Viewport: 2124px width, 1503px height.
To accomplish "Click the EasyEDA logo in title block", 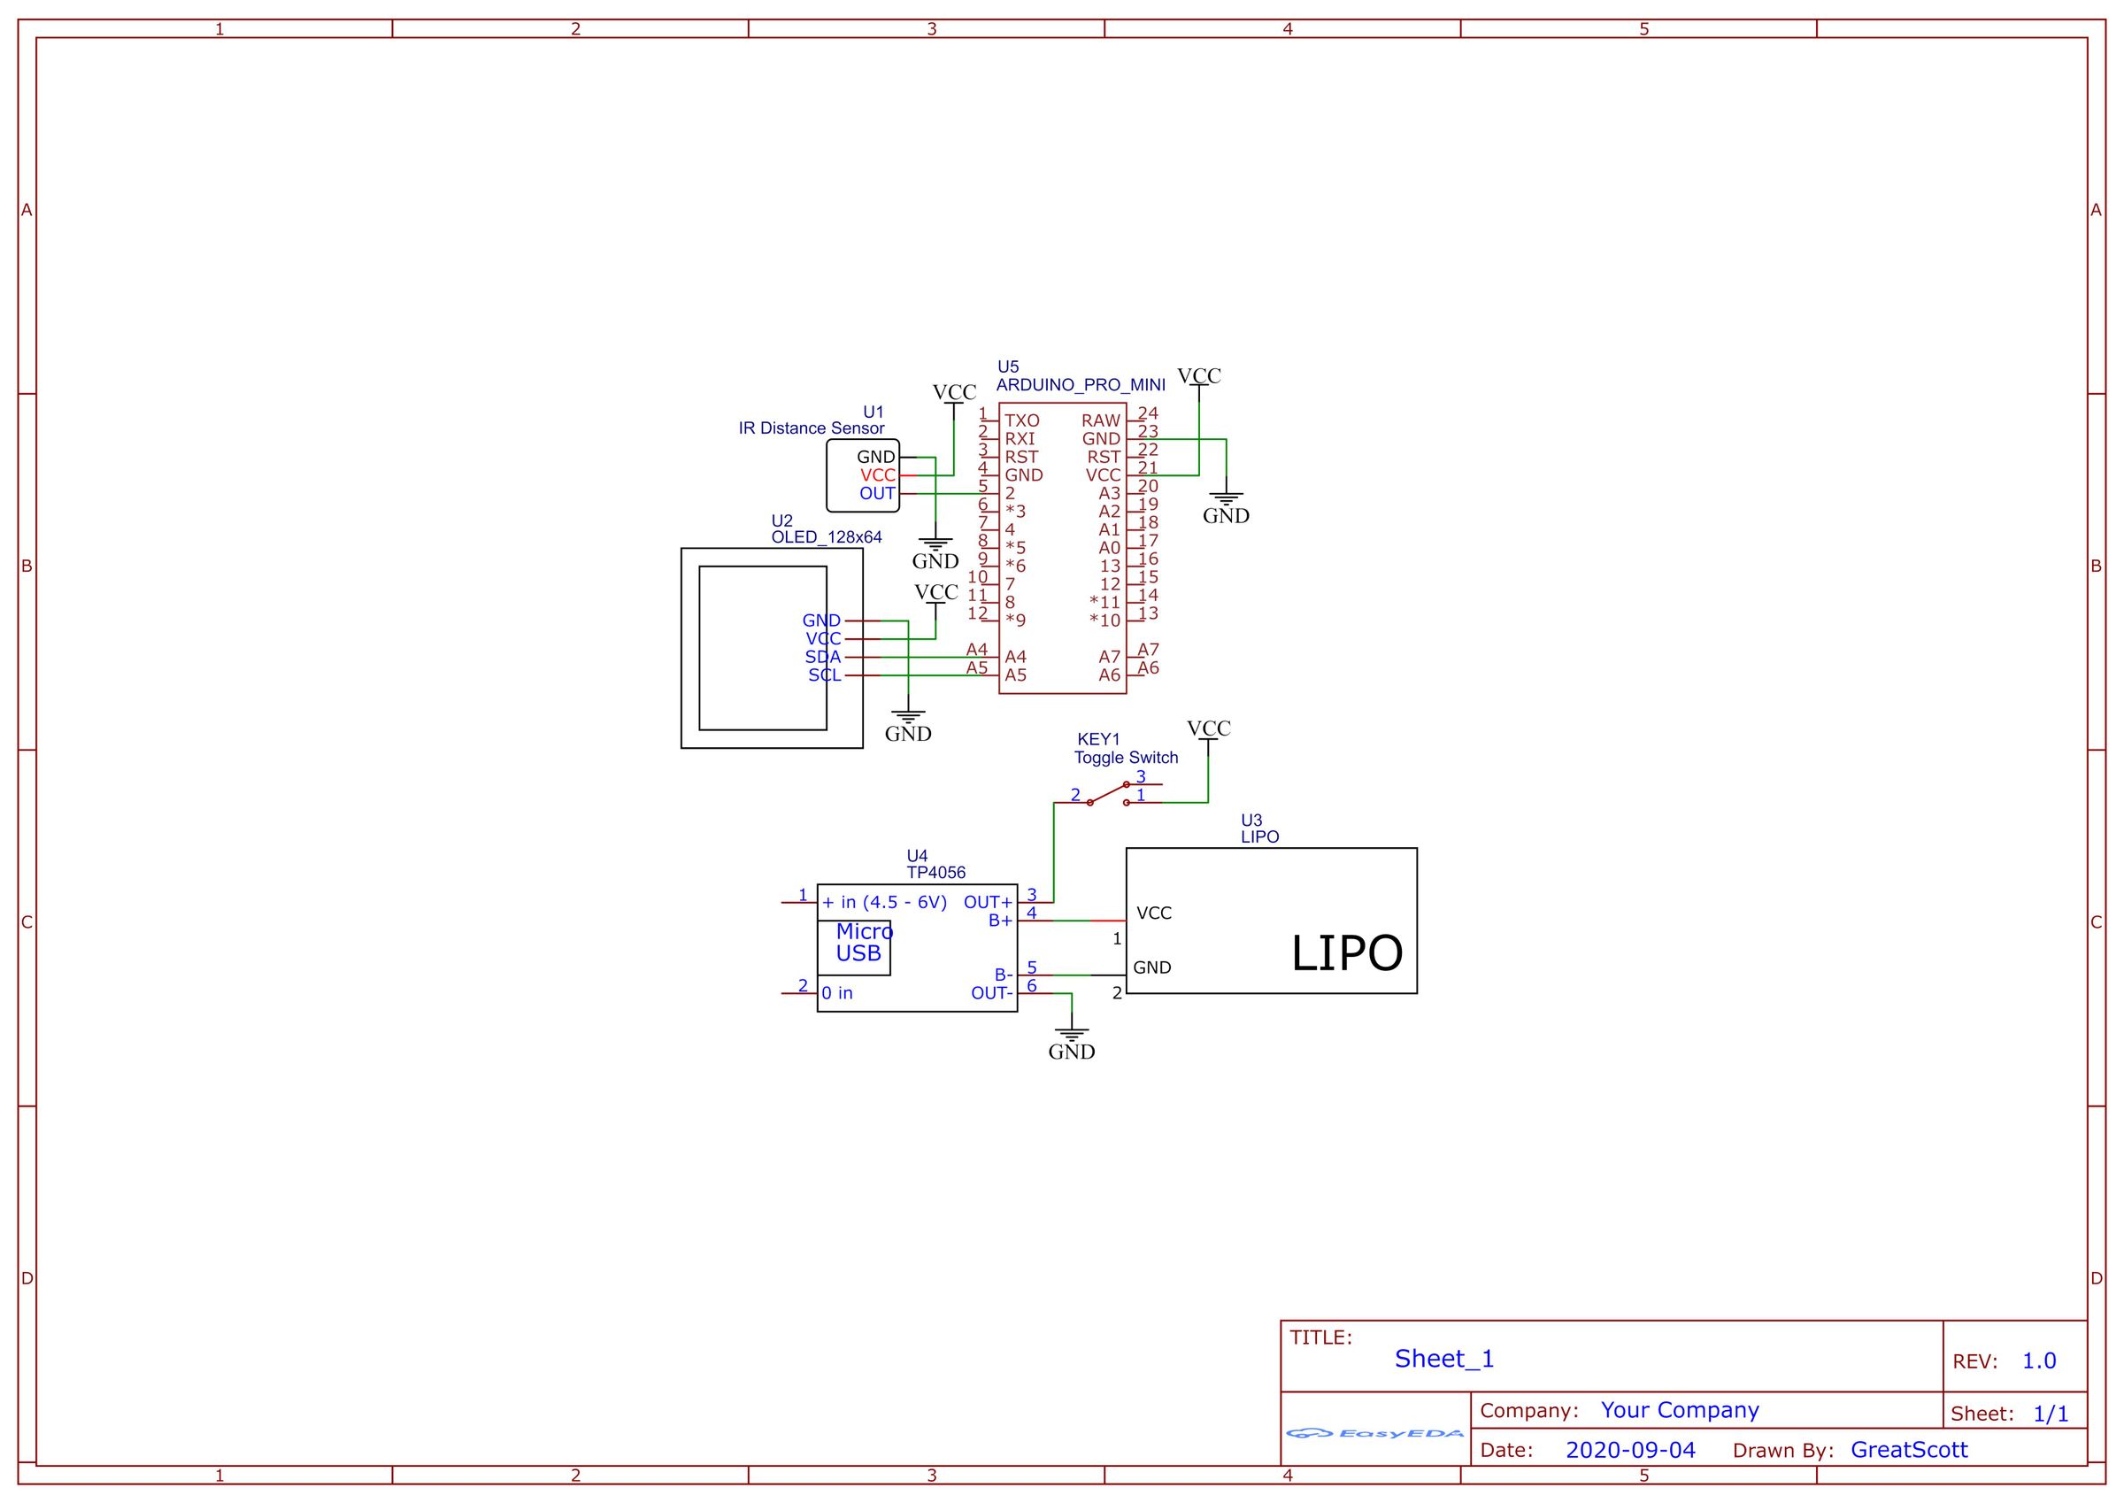I will tap(1374, 1434).
